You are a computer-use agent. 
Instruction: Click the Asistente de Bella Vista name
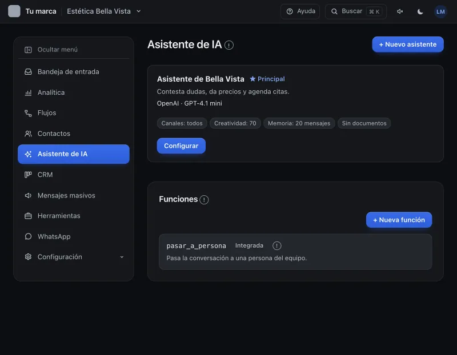click(201, 79)
